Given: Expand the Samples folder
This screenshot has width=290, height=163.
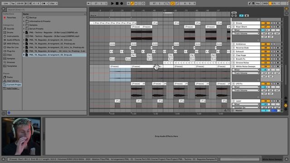Looking at the screenshot, I should tap(24, 25).
